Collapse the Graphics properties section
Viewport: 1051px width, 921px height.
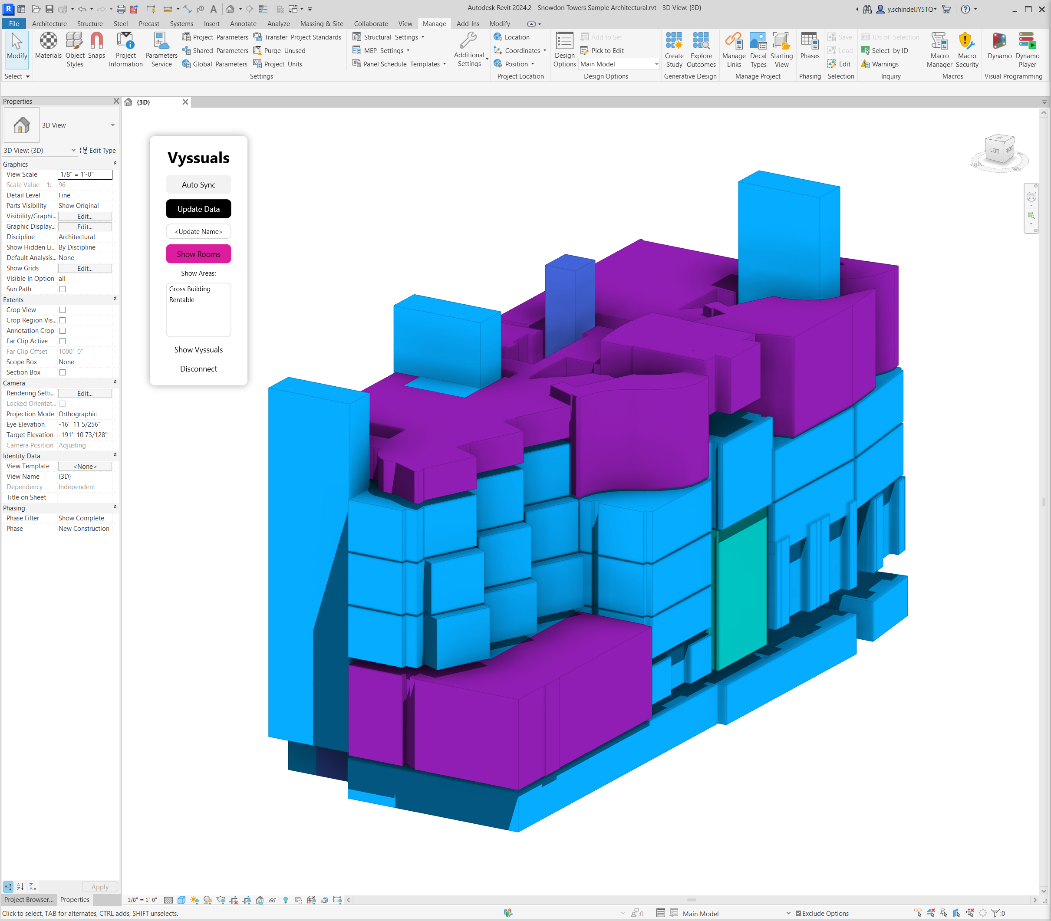[115, 164]
